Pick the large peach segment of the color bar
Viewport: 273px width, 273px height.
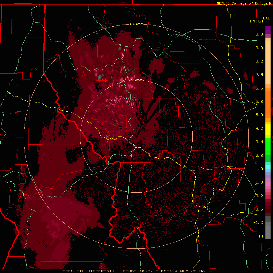pyautogui.click(x=268, y=62)
